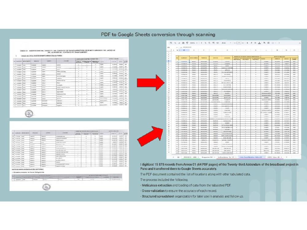Image resolution: width=307 pixels, height=230 pixels.
Task: Select column O header
Action: point(294,50)
